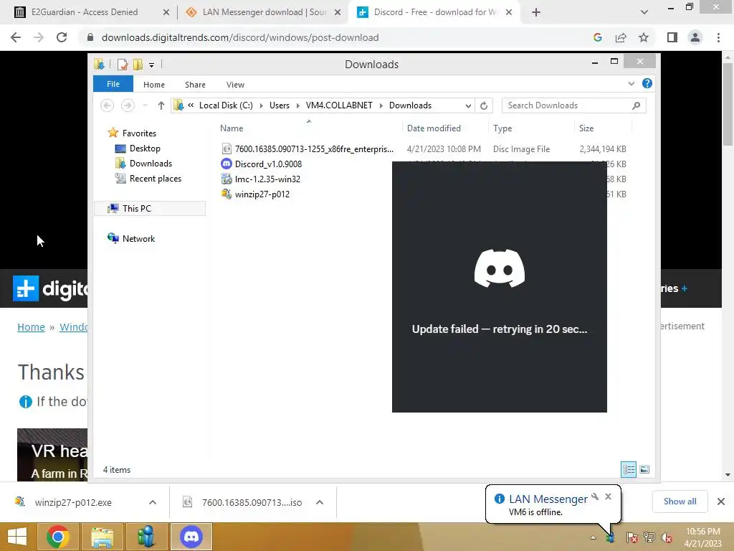This screenshot has height=551, width=734.
Task: Open recent locations dropdown in Explorer
Action: (145, 105)
